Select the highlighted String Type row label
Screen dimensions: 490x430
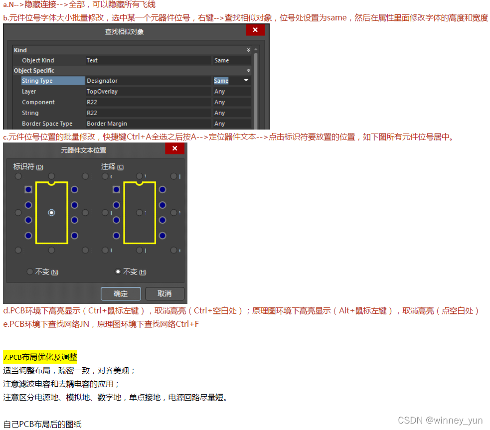[53, 81]
